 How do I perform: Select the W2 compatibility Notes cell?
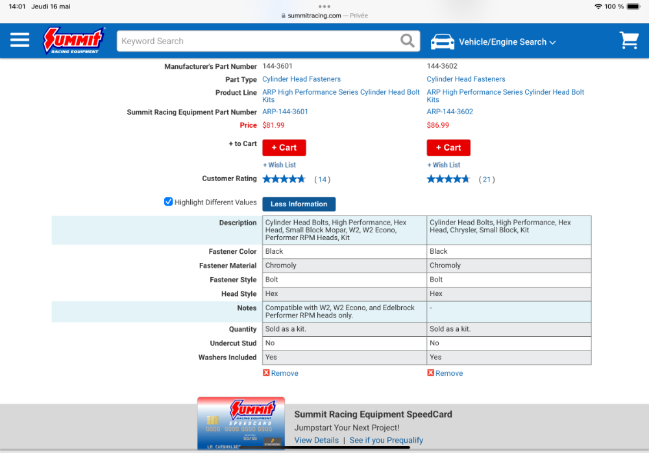pyautogui.click(x=345, y=312)
